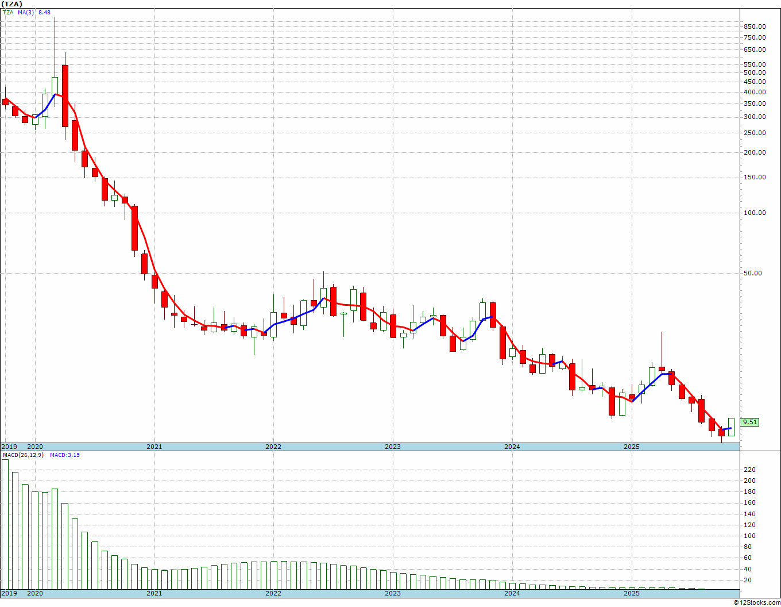Click the 250.00 price axis label
This screenshot has height=607, width=781.
(x=754, y=133)
